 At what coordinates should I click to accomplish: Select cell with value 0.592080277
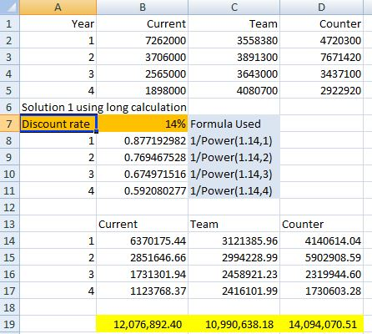coord(143,190)
